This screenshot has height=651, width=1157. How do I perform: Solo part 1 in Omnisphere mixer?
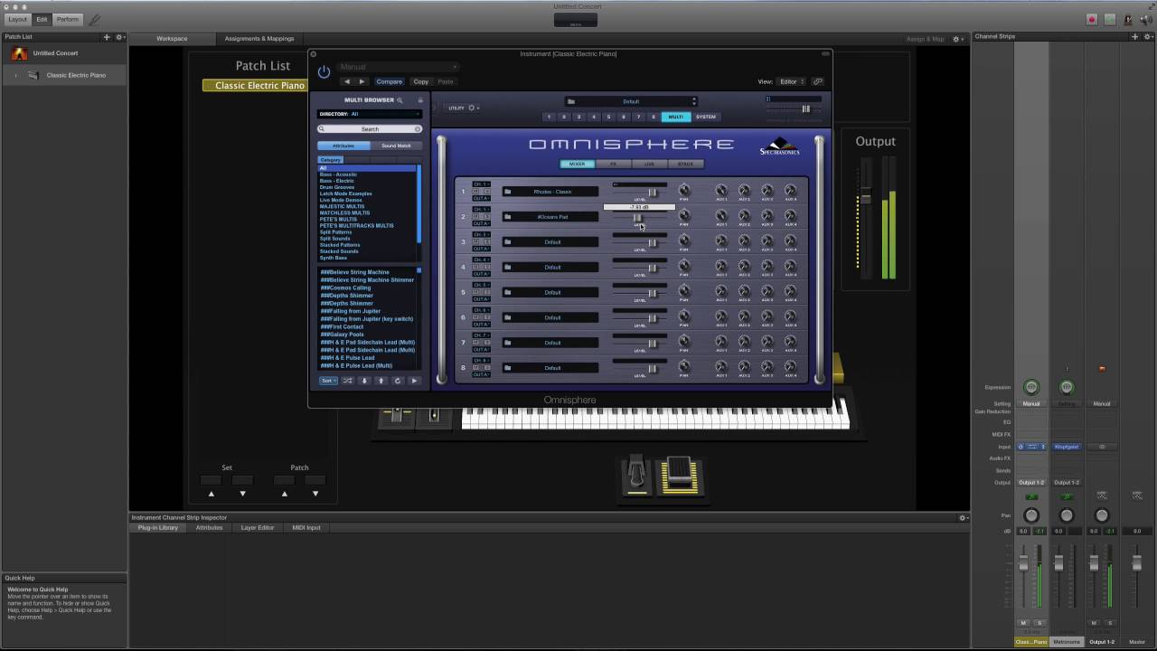(x=486, y=192)
